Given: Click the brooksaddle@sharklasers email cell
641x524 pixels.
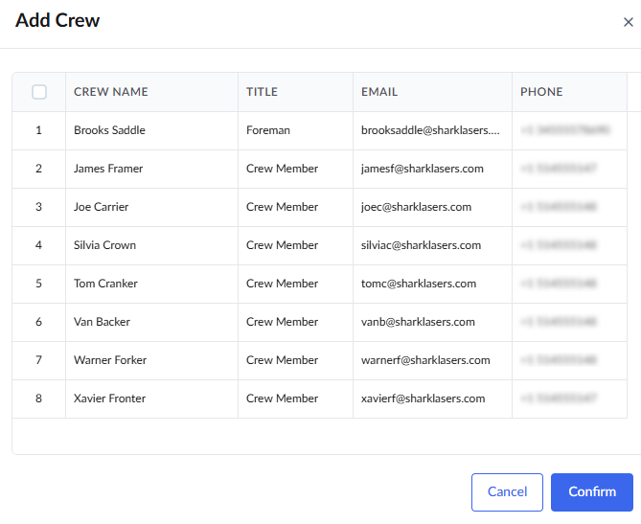Looking at the screenshot, I should tap(430, 130).
